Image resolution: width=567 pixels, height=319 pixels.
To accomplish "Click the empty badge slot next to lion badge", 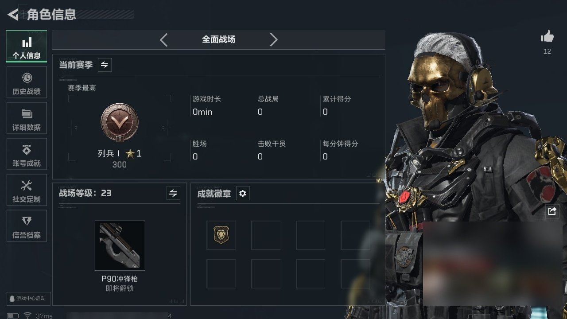I will pyautogui.click(x=266, y=235).
